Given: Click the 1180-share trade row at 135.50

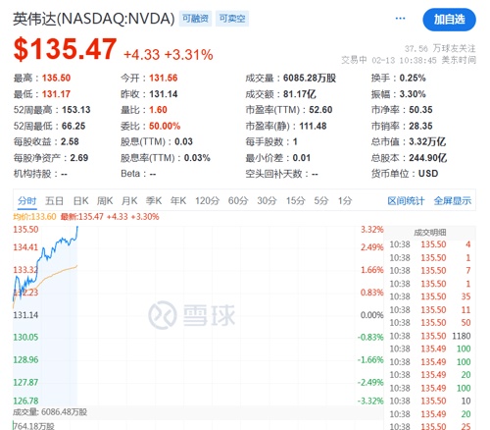Looking at the screenshot, I should coord(430,336).
